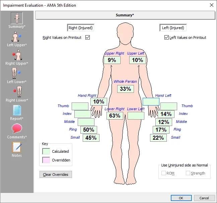Click the Hand Right label

[87, 95]
